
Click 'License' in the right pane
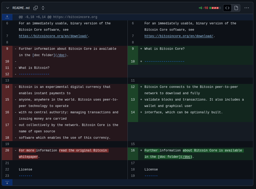(x=151, y=169)
